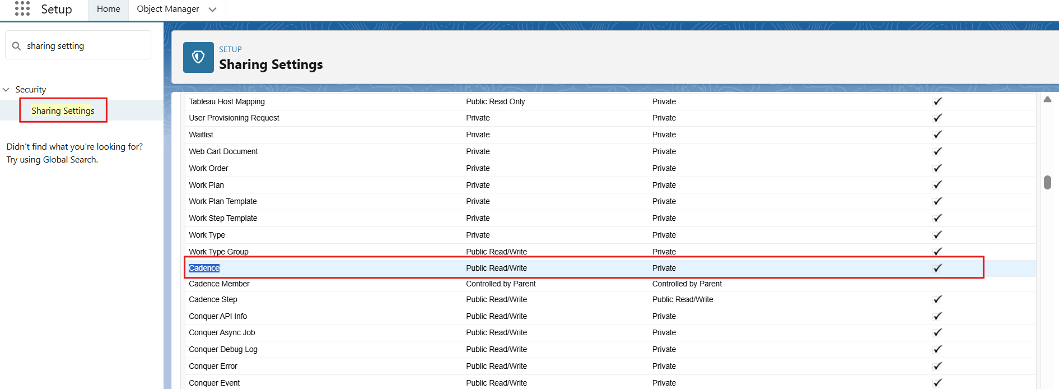Focus the Quick Find search box
This screenshot has height=389, width=1059.
78,45
